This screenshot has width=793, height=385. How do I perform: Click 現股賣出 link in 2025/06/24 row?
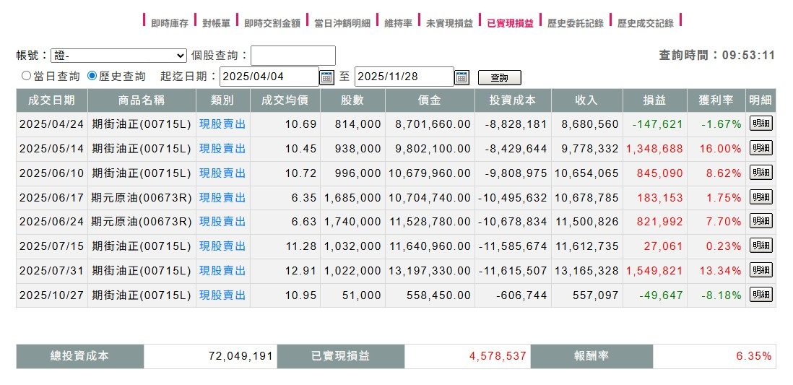[x=222, y=222]
